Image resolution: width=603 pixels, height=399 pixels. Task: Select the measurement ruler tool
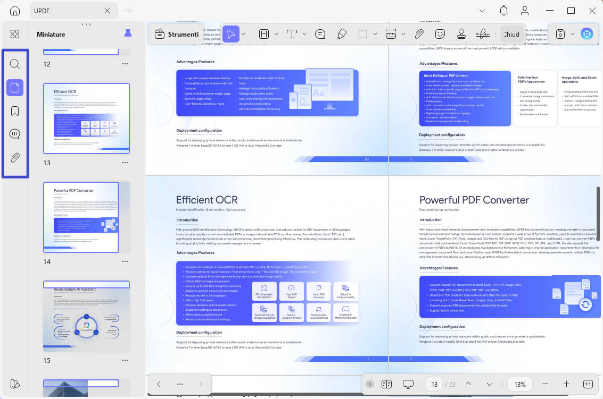point(391,34)
